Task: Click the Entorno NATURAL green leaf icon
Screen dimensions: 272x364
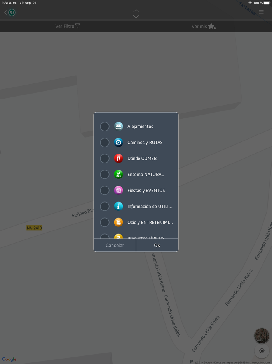Action: [119, 174]
